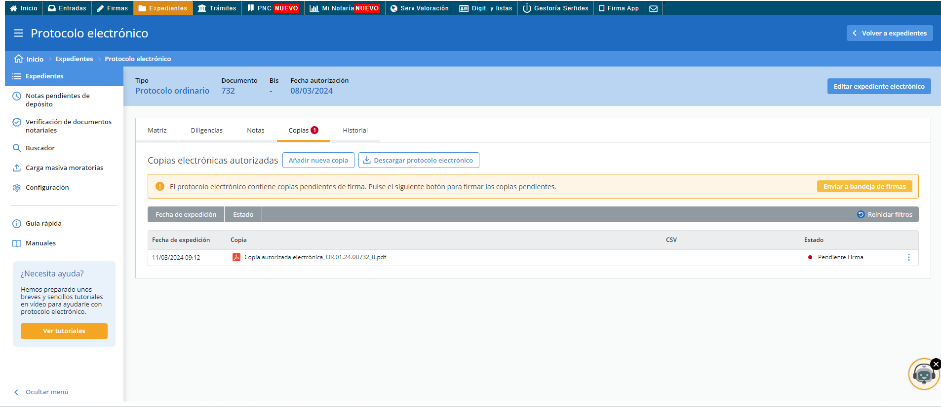Open the hamburger menu beside Protocolo electrónico
941x407 pixels.
[x=19, y=33]
